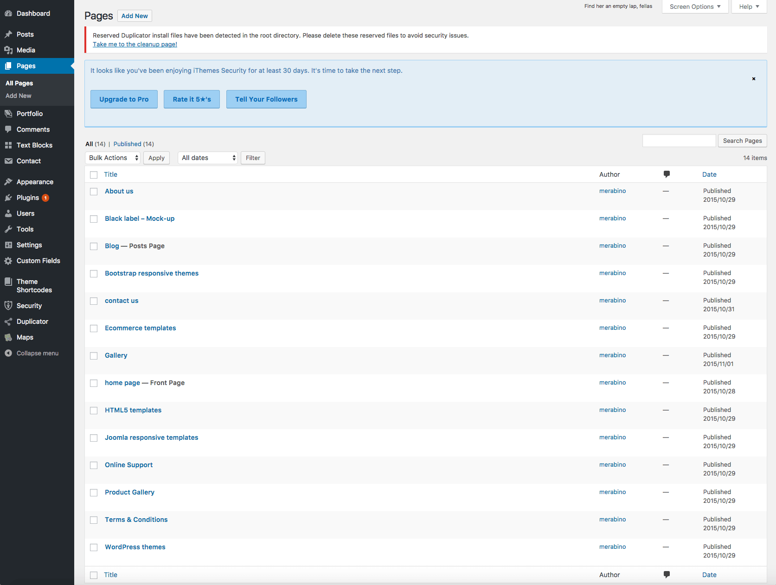Open All Pages submenu item
776x585 pixels.
click(x=19, y=83)
